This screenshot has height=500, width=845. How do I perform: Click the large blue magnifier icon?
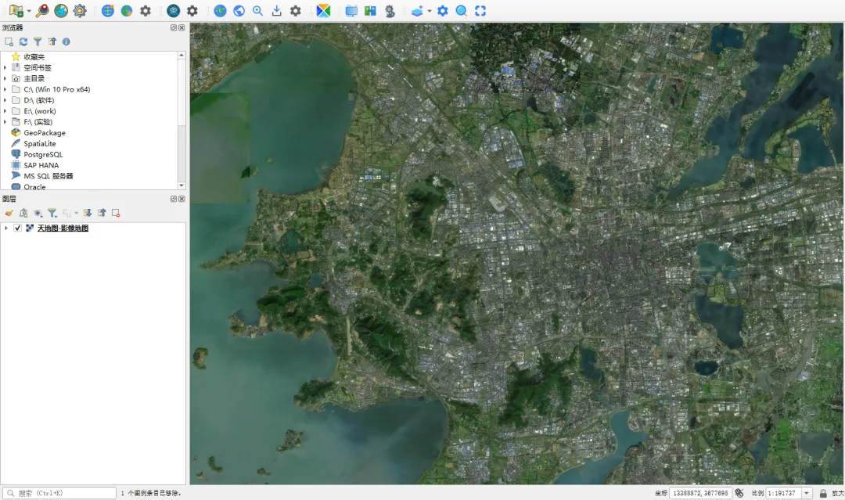[x=462, y=11]
